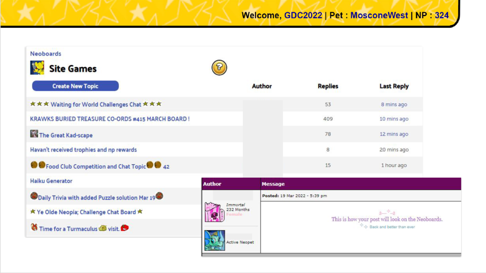Click the 12 mins ago last reply
Screen dimensions: 486x273
coord(394,134)
